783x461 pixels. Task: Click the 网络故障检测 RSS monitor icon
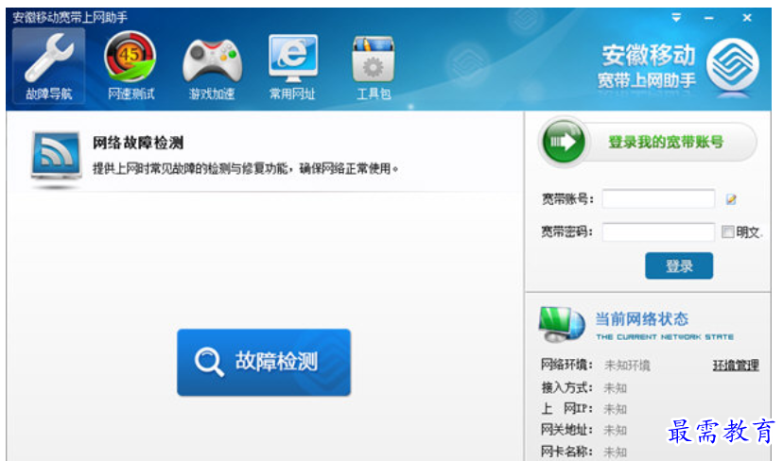pos(56,160)
